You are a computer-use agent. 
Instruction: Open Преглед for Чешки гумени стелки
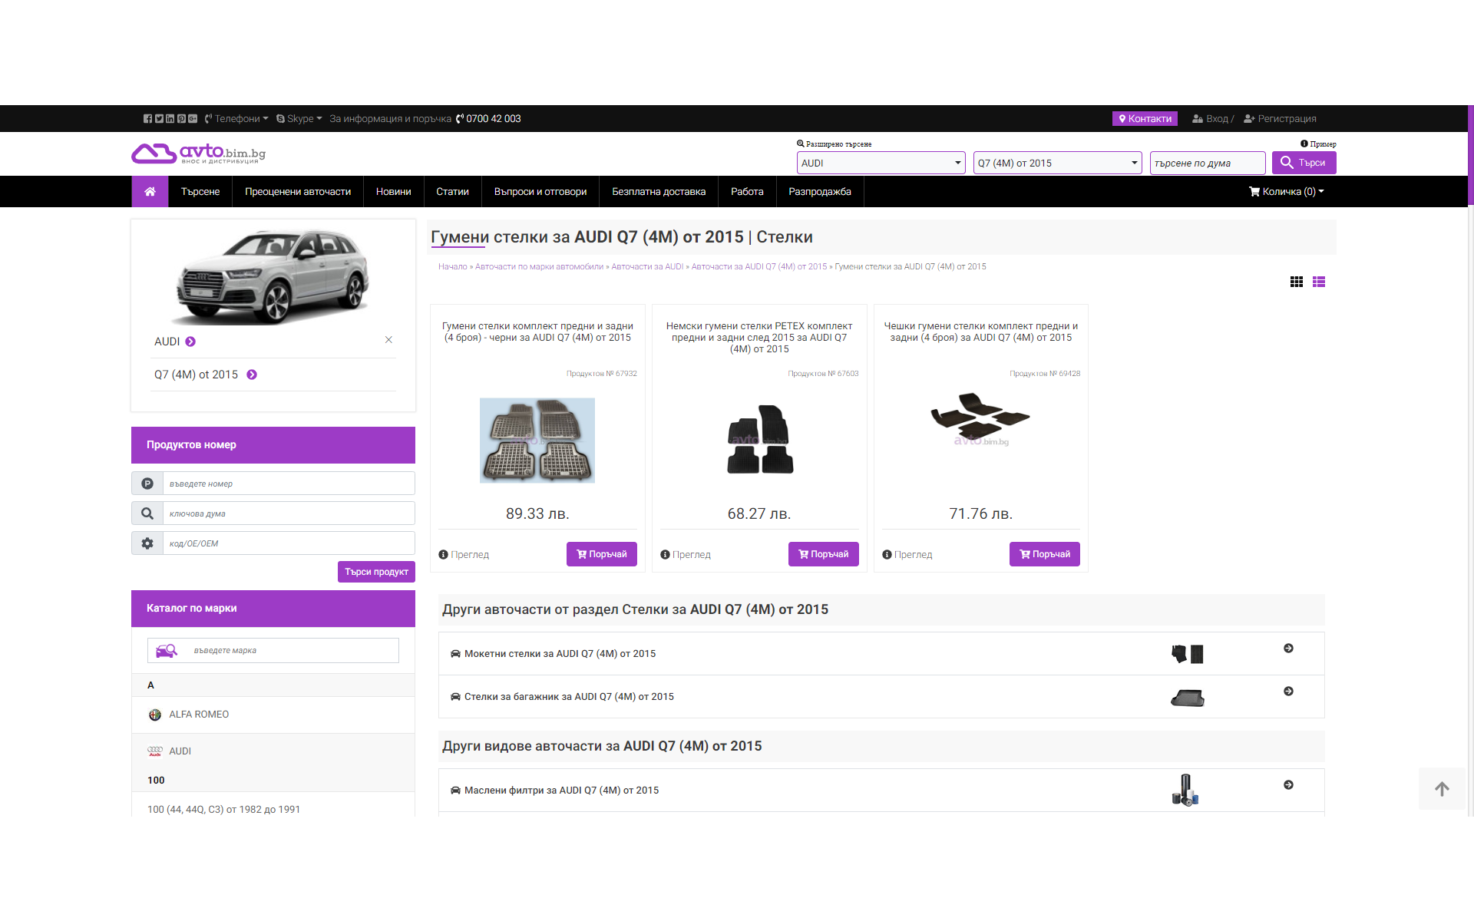pos(907,554)
